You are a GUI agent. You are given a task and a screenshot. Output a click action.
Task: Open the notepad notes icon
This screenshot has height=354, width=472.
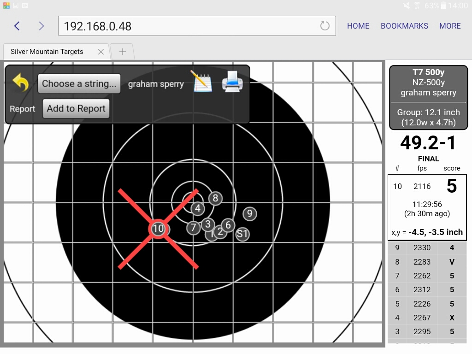pyautogui.click(x=201, y=81)
